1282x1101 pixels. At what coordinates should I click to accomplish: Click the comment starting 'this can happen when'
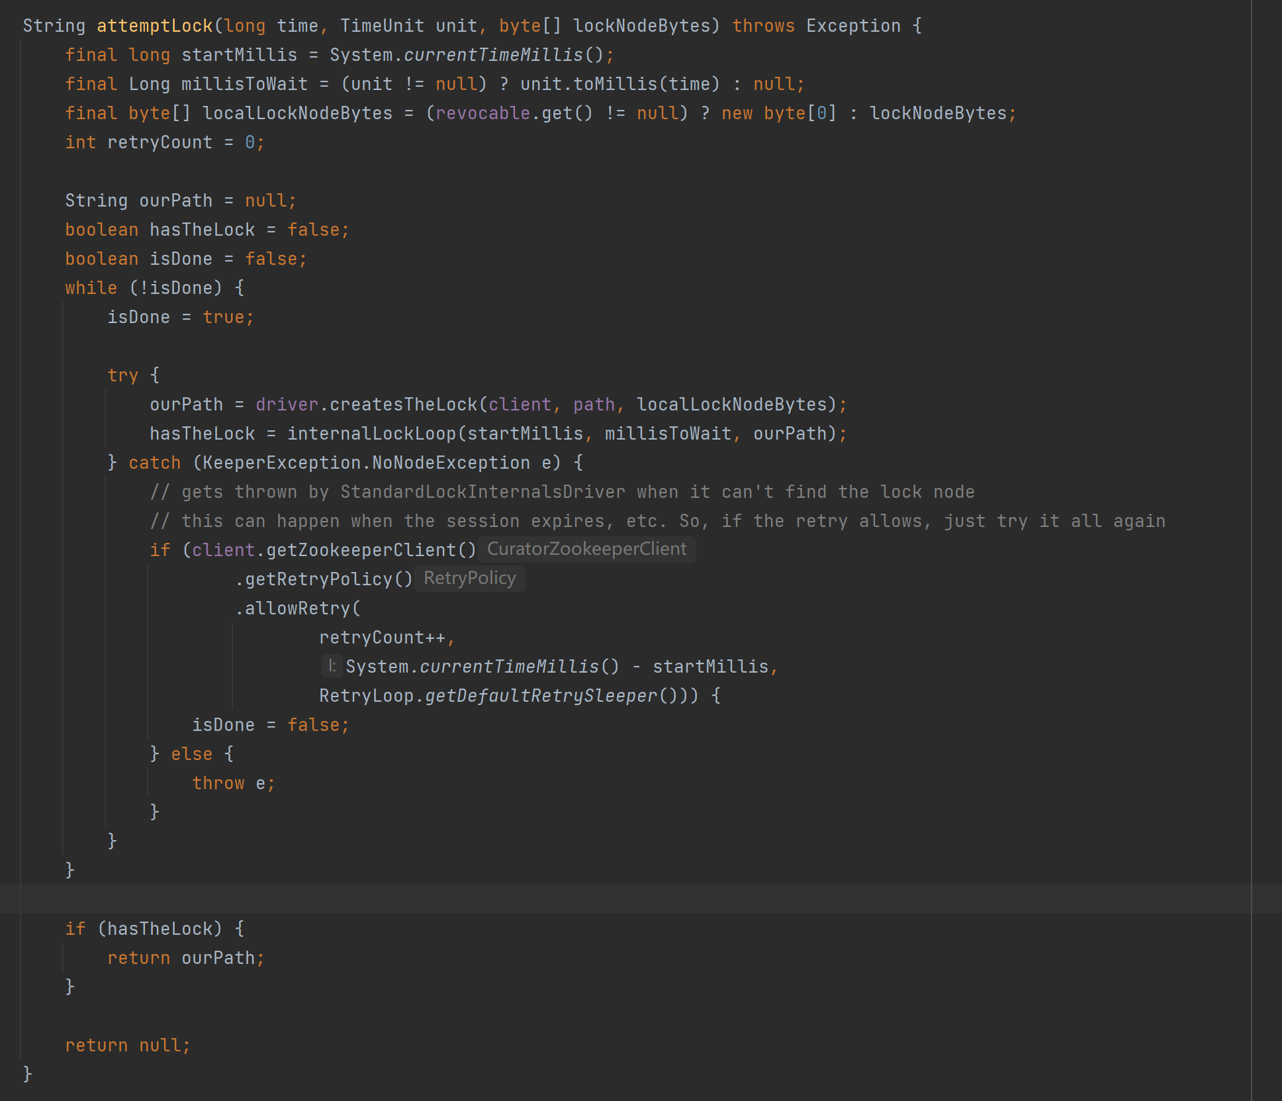(x=657, y=521)
